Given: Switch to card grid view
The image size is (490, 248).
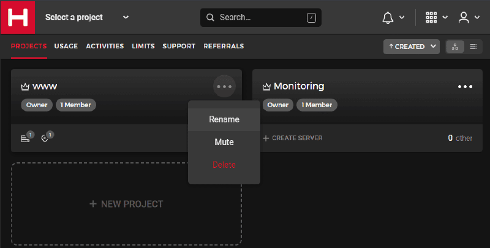Looking at the screenshot, I should 455,47.
